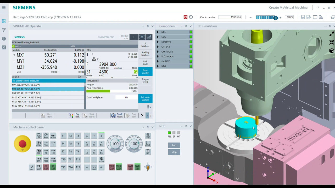Click the WCS MCS key
This screenshot has height=188, width=335.
coord(101,159)
